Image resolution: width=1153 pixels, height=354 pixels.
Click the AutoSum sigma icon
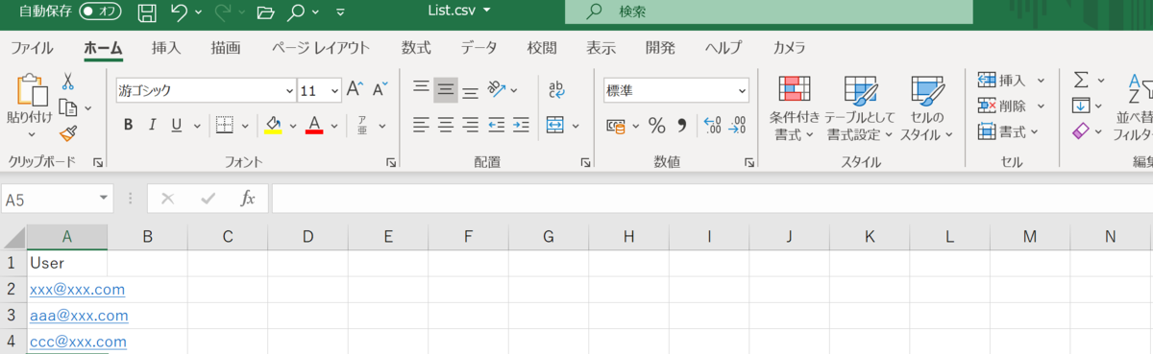[1081, 80]
